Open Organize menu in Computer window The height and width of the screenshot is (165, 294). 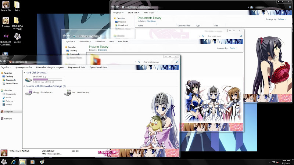click(x=6, y=67)
